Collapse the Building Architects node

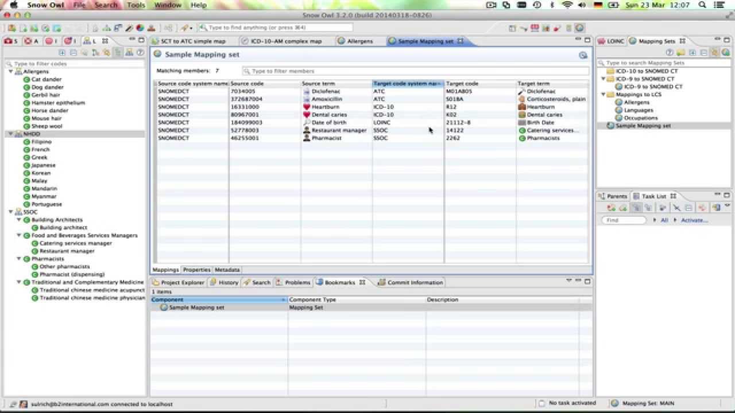click(19, 220)
